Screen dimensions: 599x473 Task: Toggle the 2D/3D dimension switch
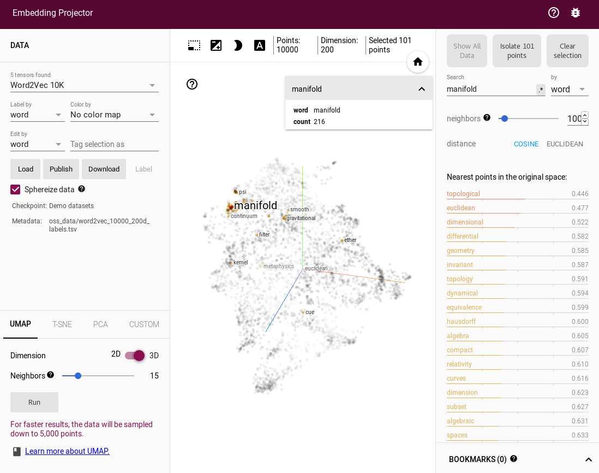tap(135, 355)
